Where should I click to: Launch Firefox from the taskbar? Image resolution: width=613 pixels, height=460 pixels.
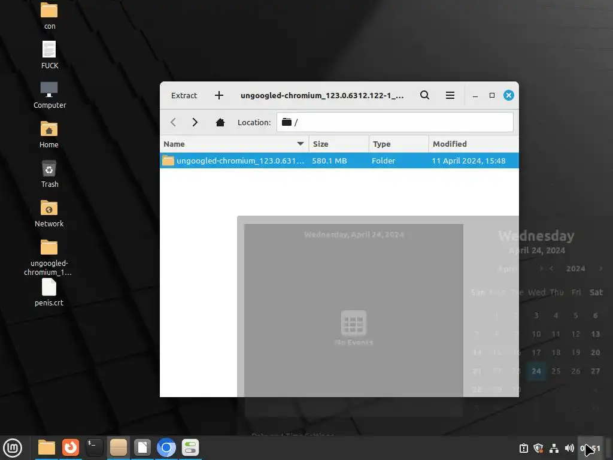click(71, 447)
